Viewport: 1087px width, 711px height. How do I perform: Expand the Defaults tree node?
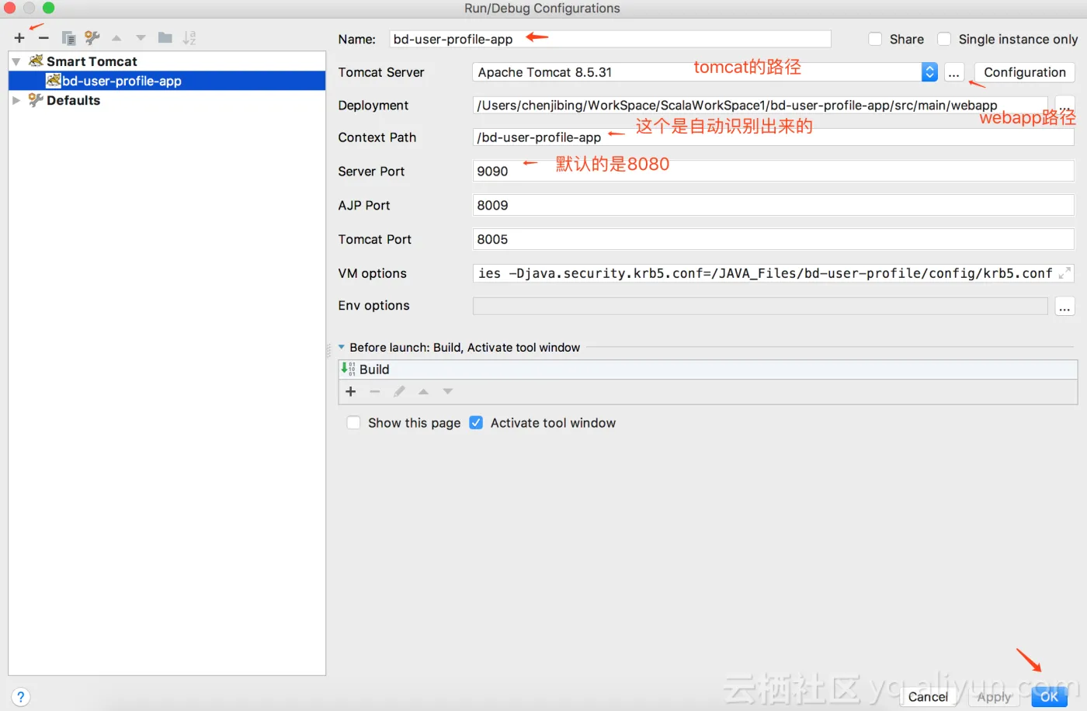[x=16, y=100]
